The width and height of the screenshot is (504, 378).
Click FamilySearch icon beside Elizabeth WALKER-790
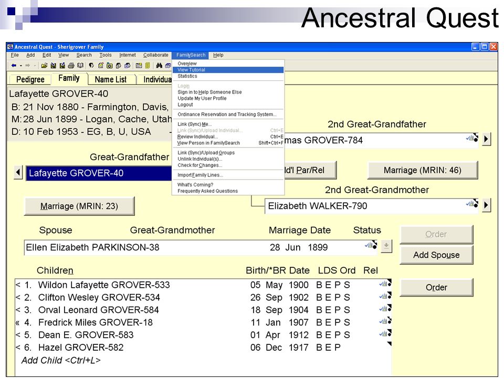click(472, 203)
